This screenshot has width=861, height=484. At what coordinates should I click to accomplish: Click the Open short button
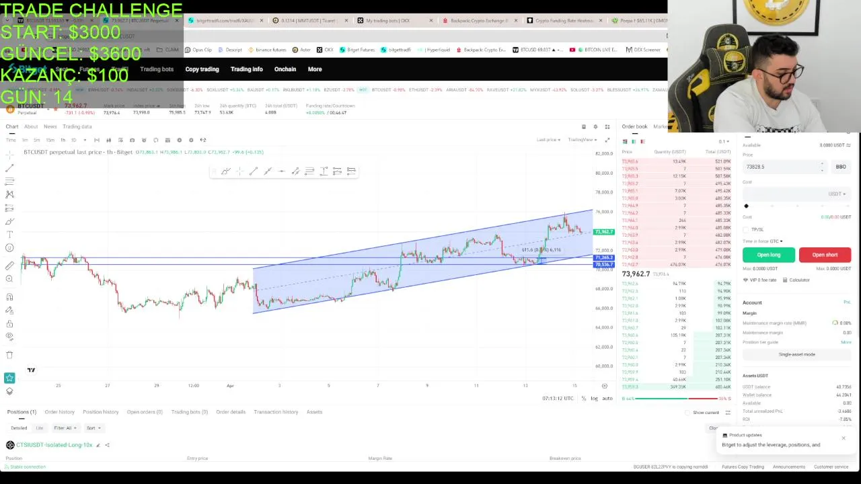pyautogui.click(x=825, y=255)
